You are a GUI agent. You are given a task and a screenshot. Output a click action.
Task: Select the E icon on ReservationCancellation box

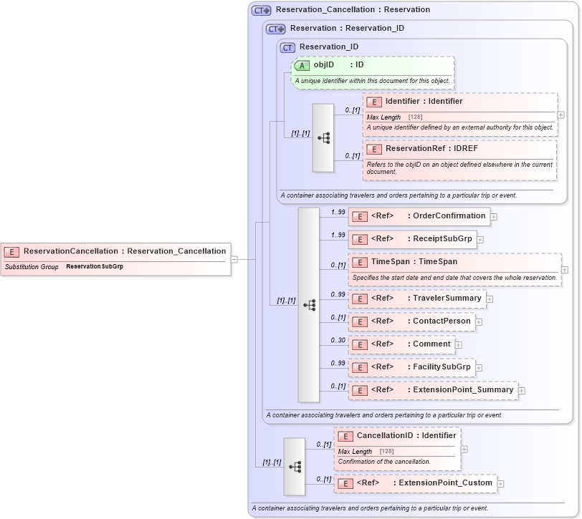[x=11, y=251]
